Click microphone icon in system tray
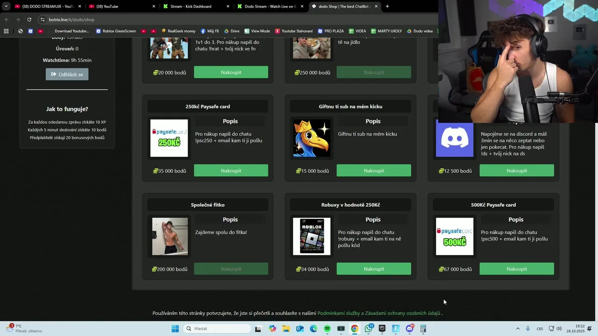This screenshot has width=598, height=336. (x=528, y=329)
